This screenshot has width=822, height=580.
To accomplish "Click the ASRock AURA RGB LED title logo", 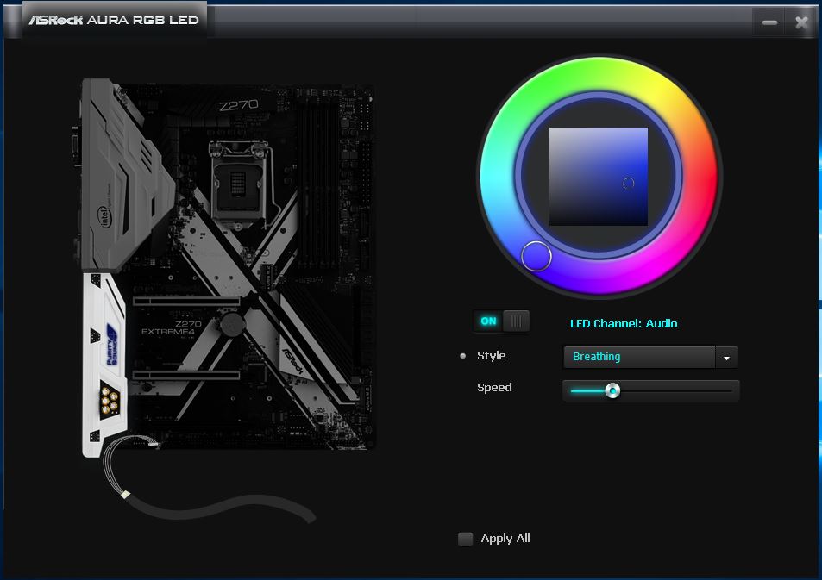I will [x=114, y=20].
